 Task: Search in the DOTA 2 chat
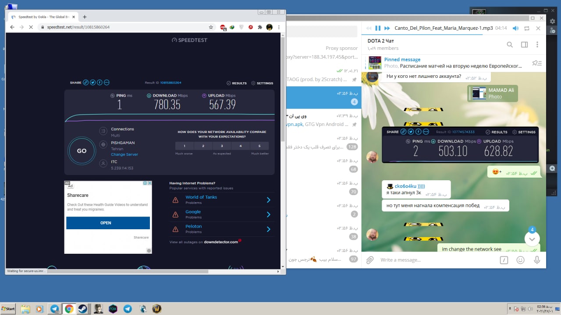tap(510, 45)
